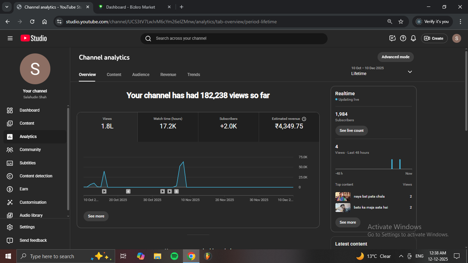Open the Customisation page
Image resolution: width=468 pixels, height=263 pixels.
33,202
